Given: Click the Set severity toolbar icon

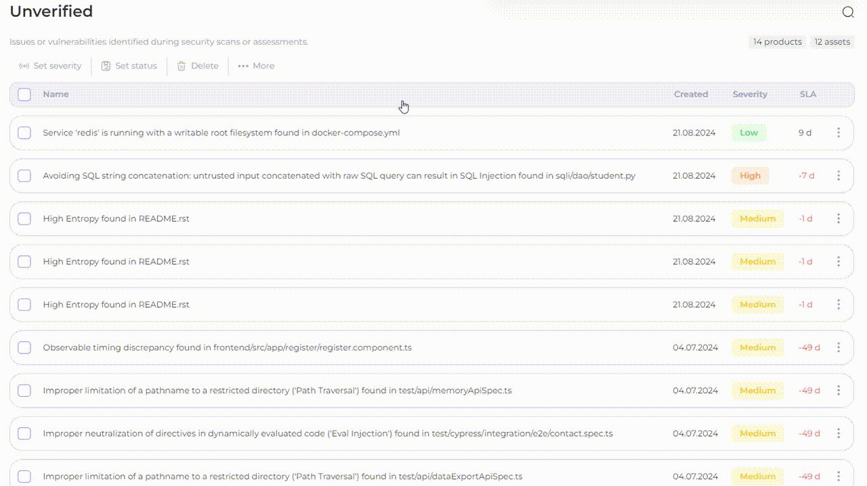Looking at the screenshot, I should 24,66.
